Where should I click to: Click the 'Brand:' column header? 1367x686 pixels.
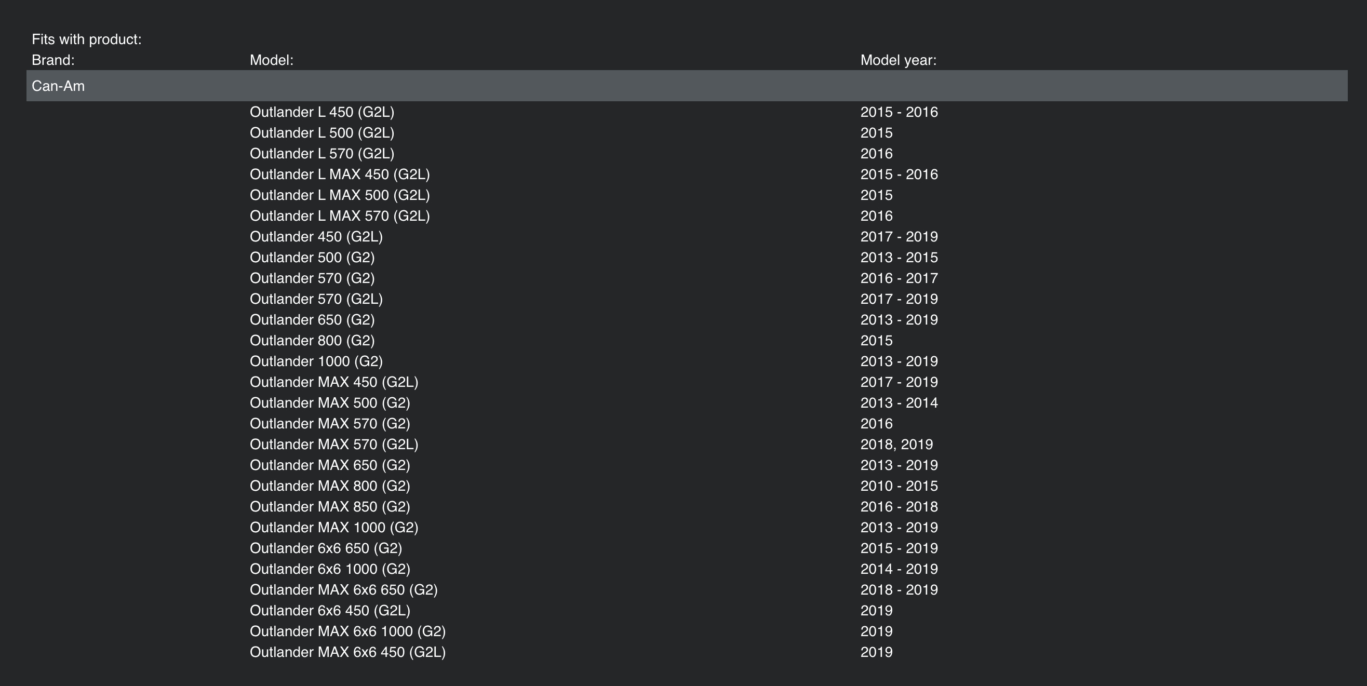[53, 60]
